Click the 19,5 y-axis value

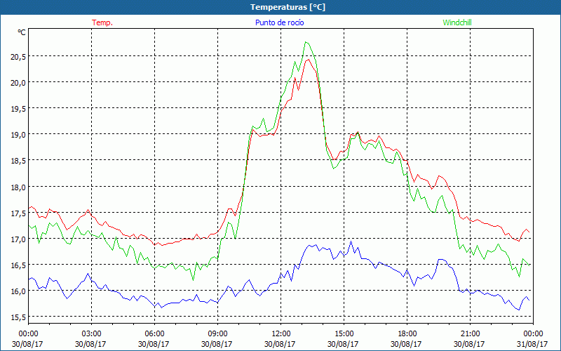click(18, 109)
